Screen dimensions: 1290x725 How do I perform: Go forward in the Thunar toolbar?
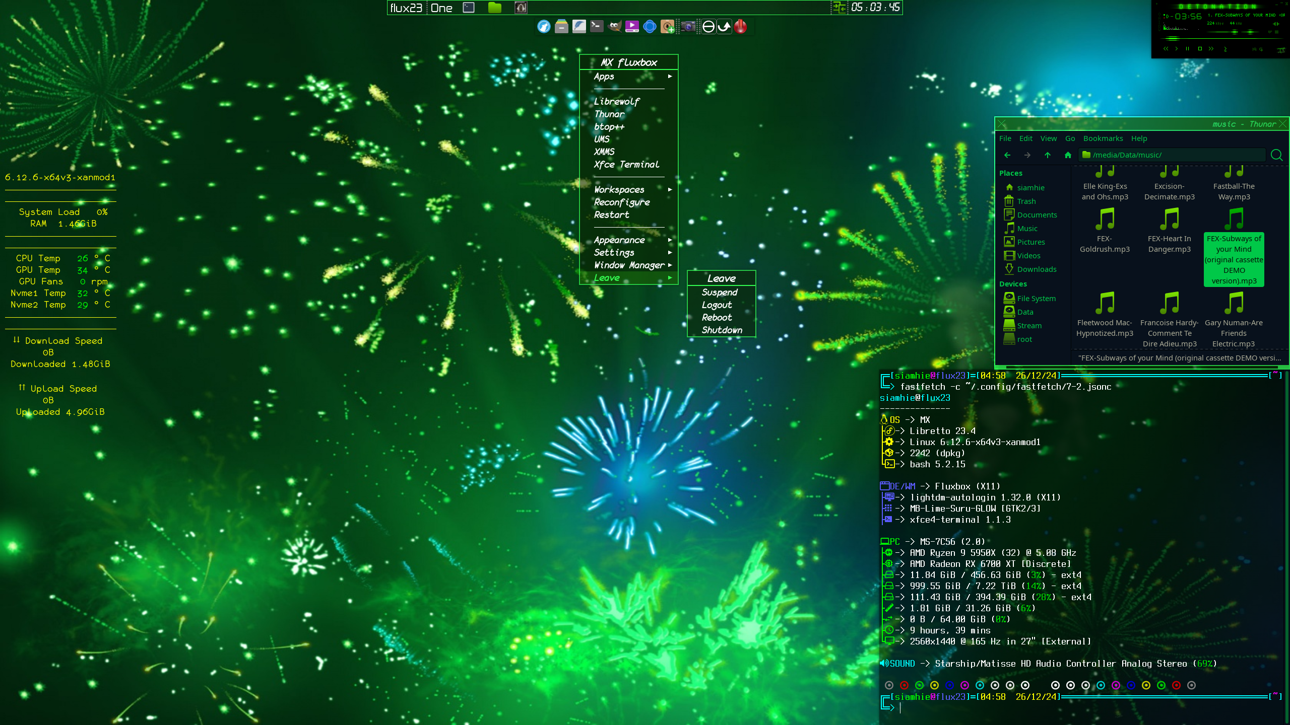(1027, 155)
